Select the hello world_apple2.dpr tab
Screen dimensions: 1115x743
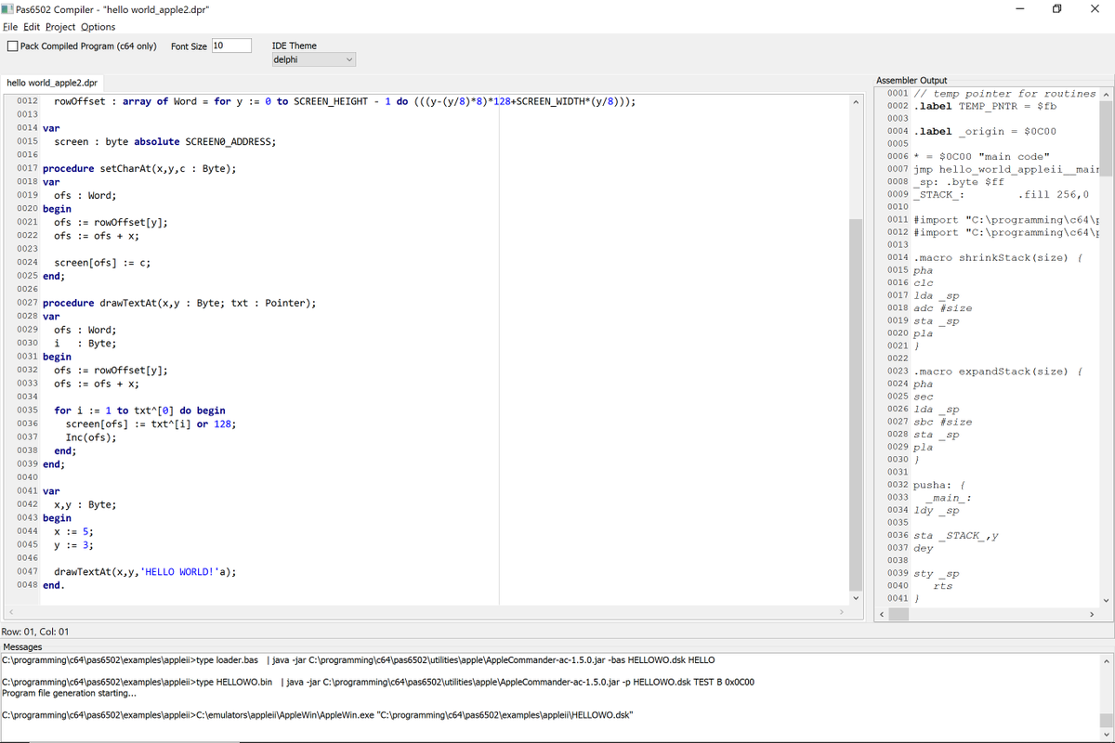point(52,83)
